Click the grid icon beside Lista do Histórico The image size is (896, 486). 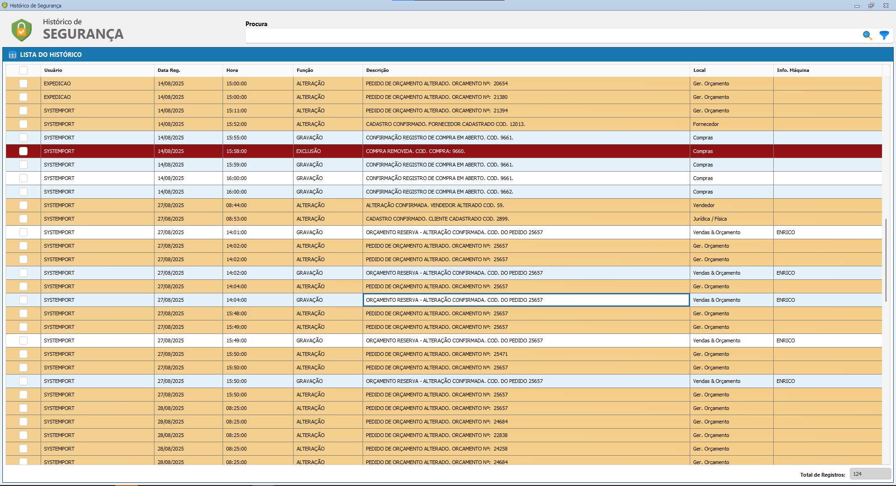coord(13,55)
